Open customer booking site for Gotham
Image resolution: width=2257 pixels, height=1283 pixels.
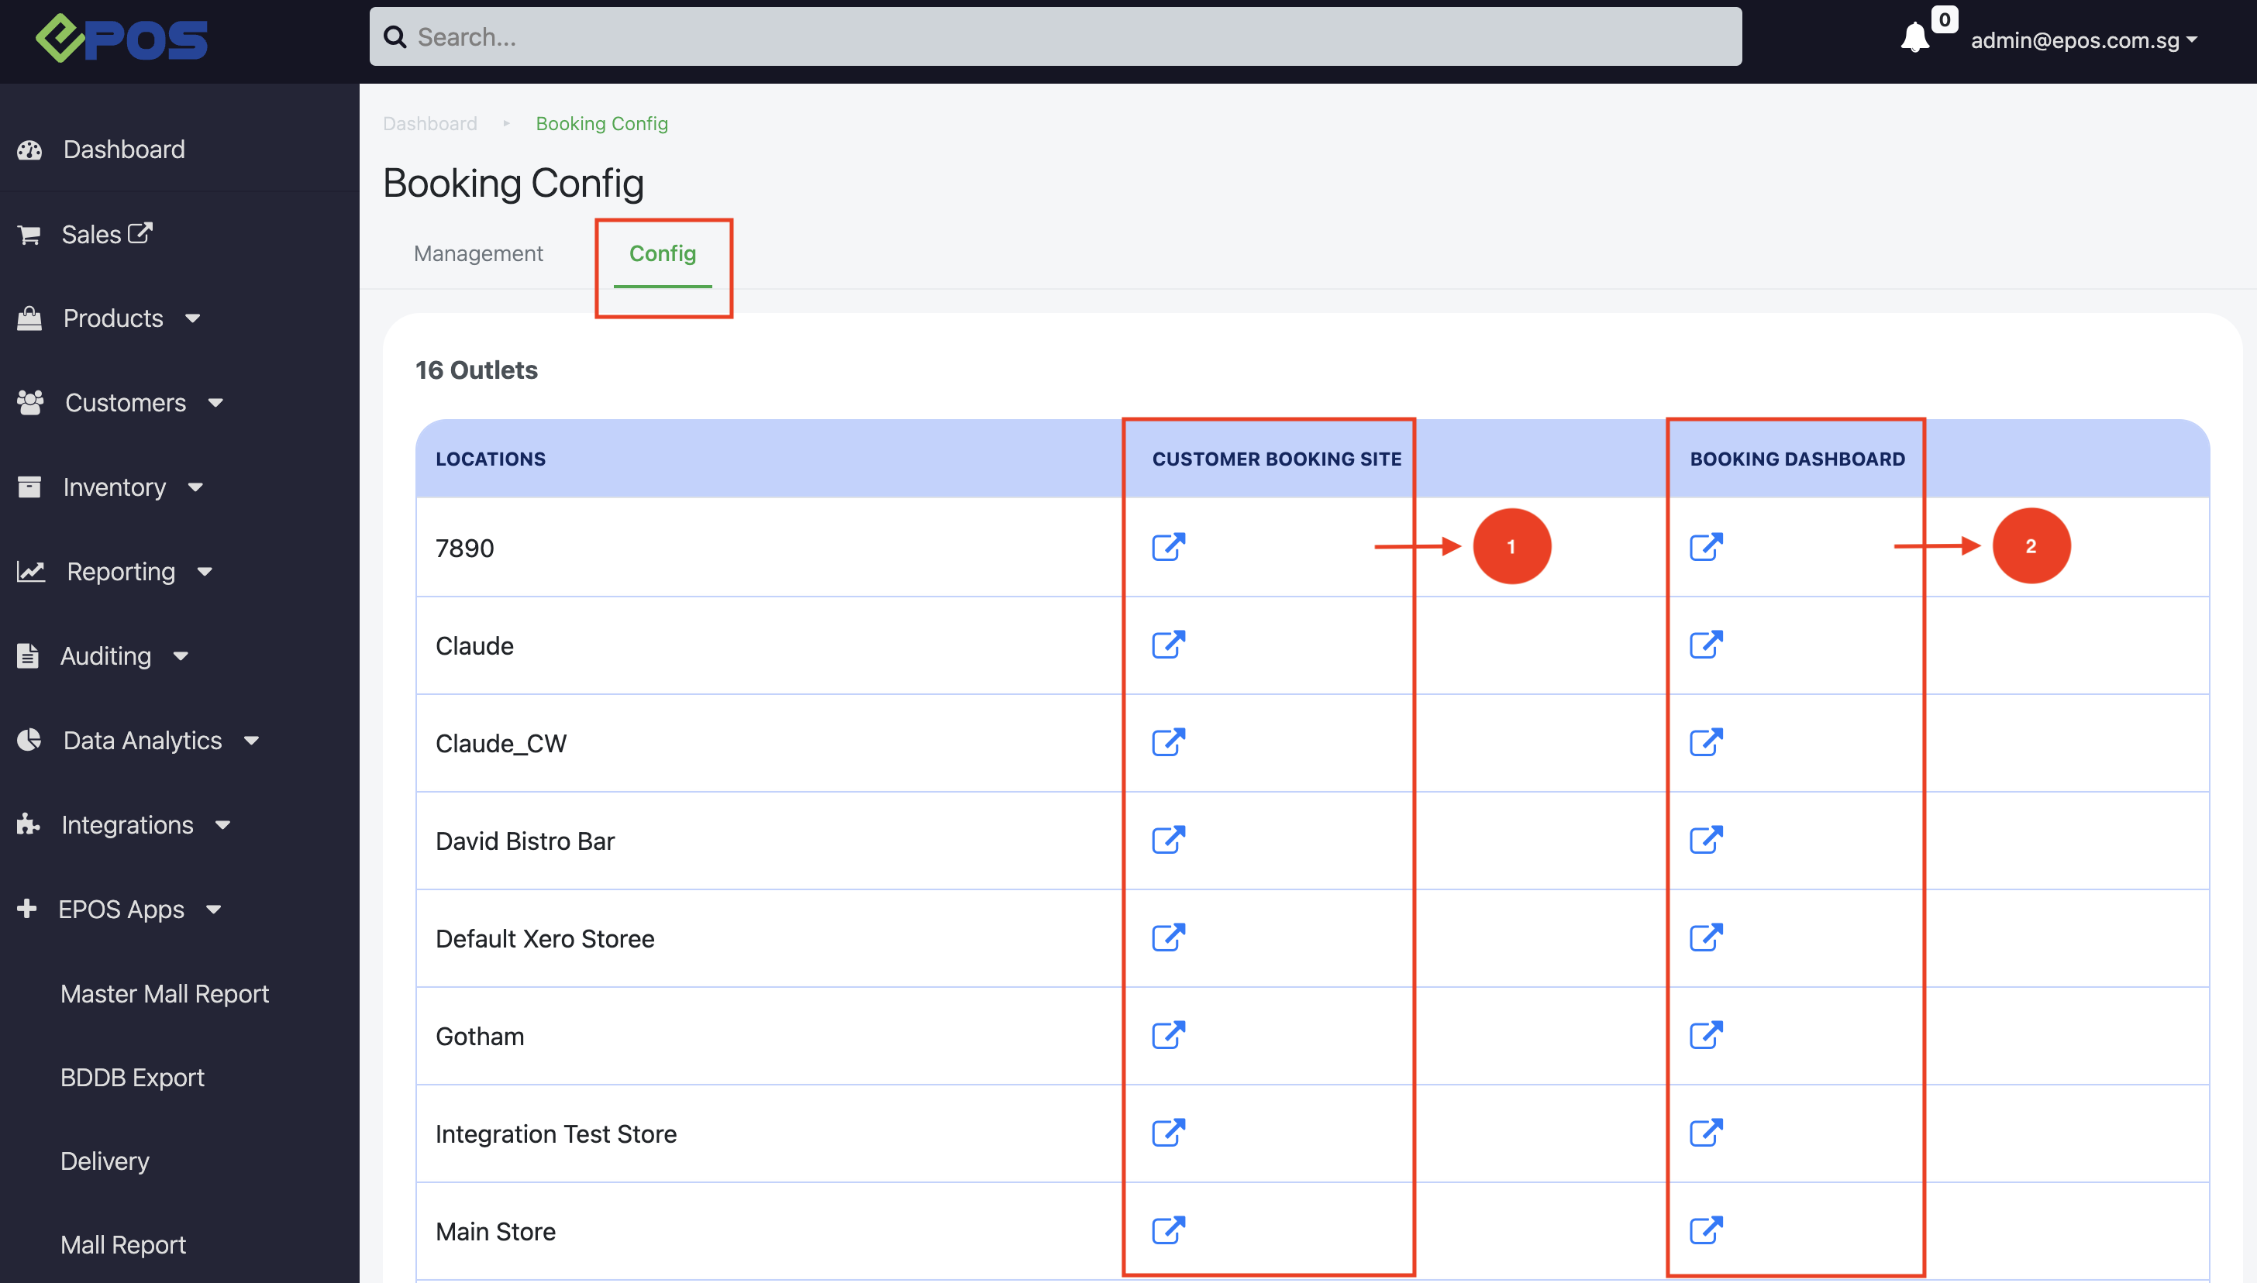tap(1168, 1034)
